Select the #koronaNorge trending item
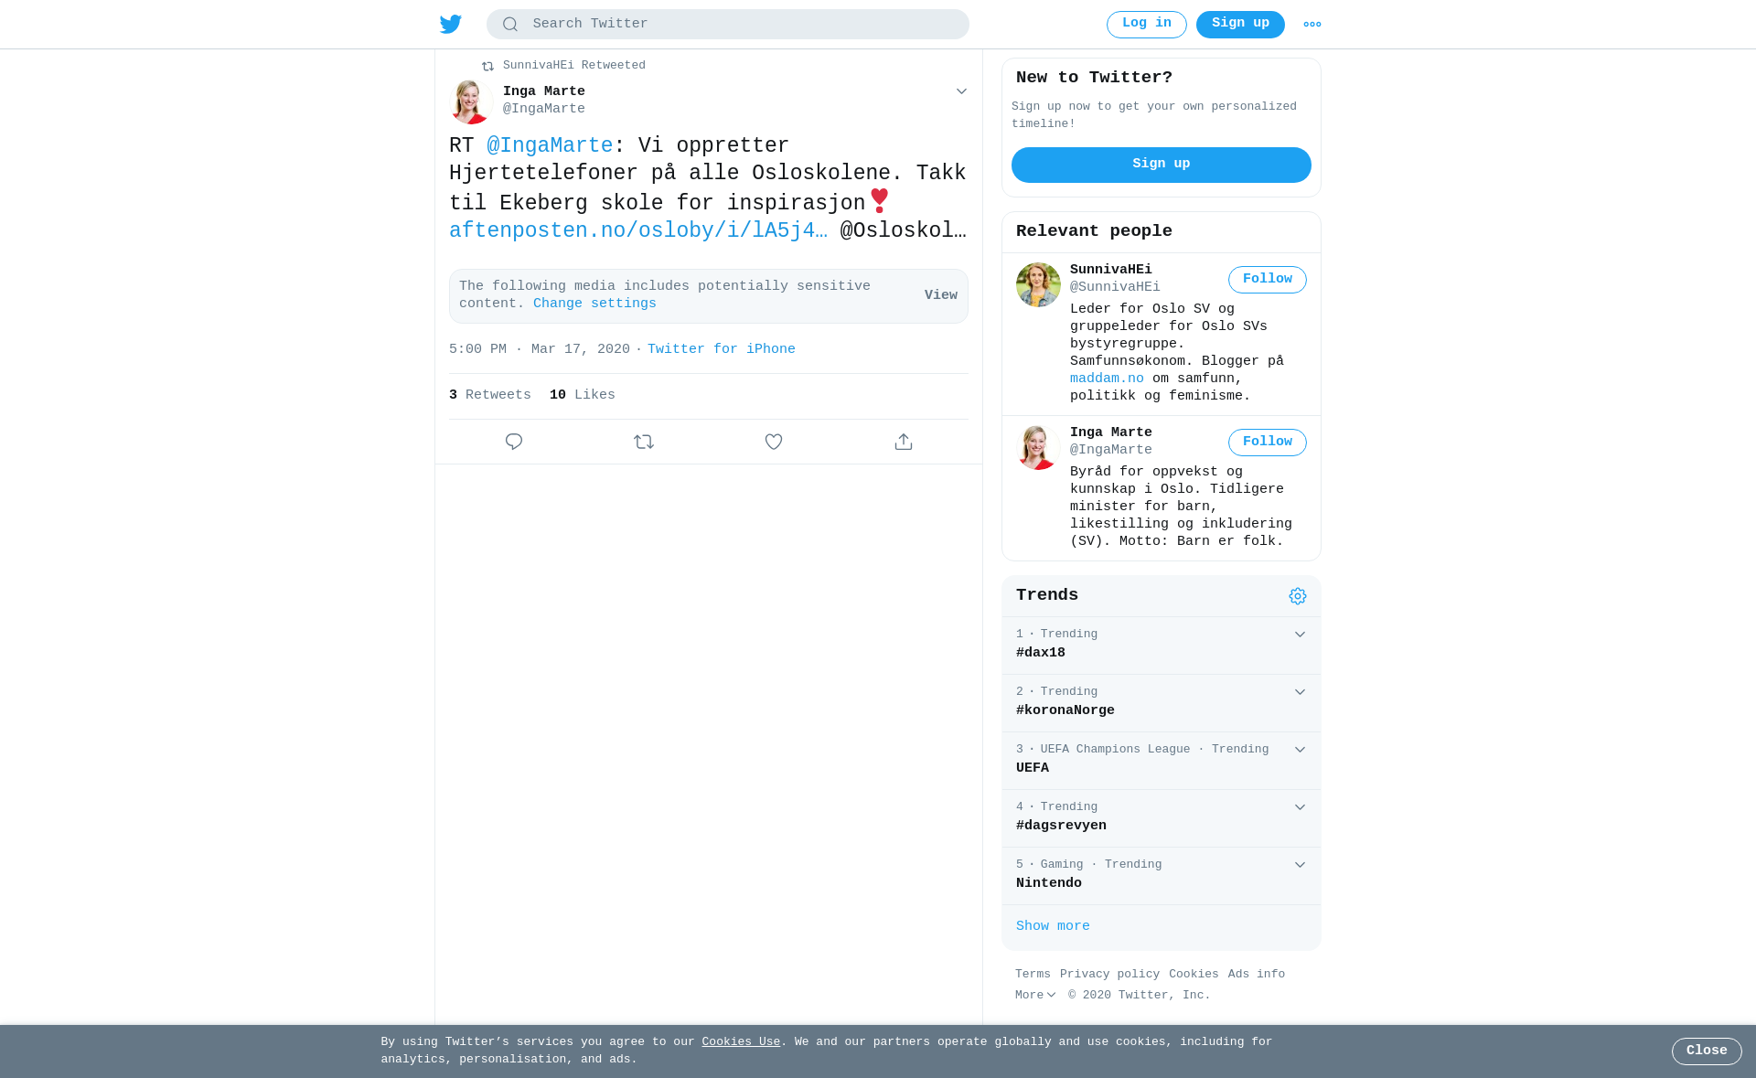1756x1078 pixels. 1161,703
